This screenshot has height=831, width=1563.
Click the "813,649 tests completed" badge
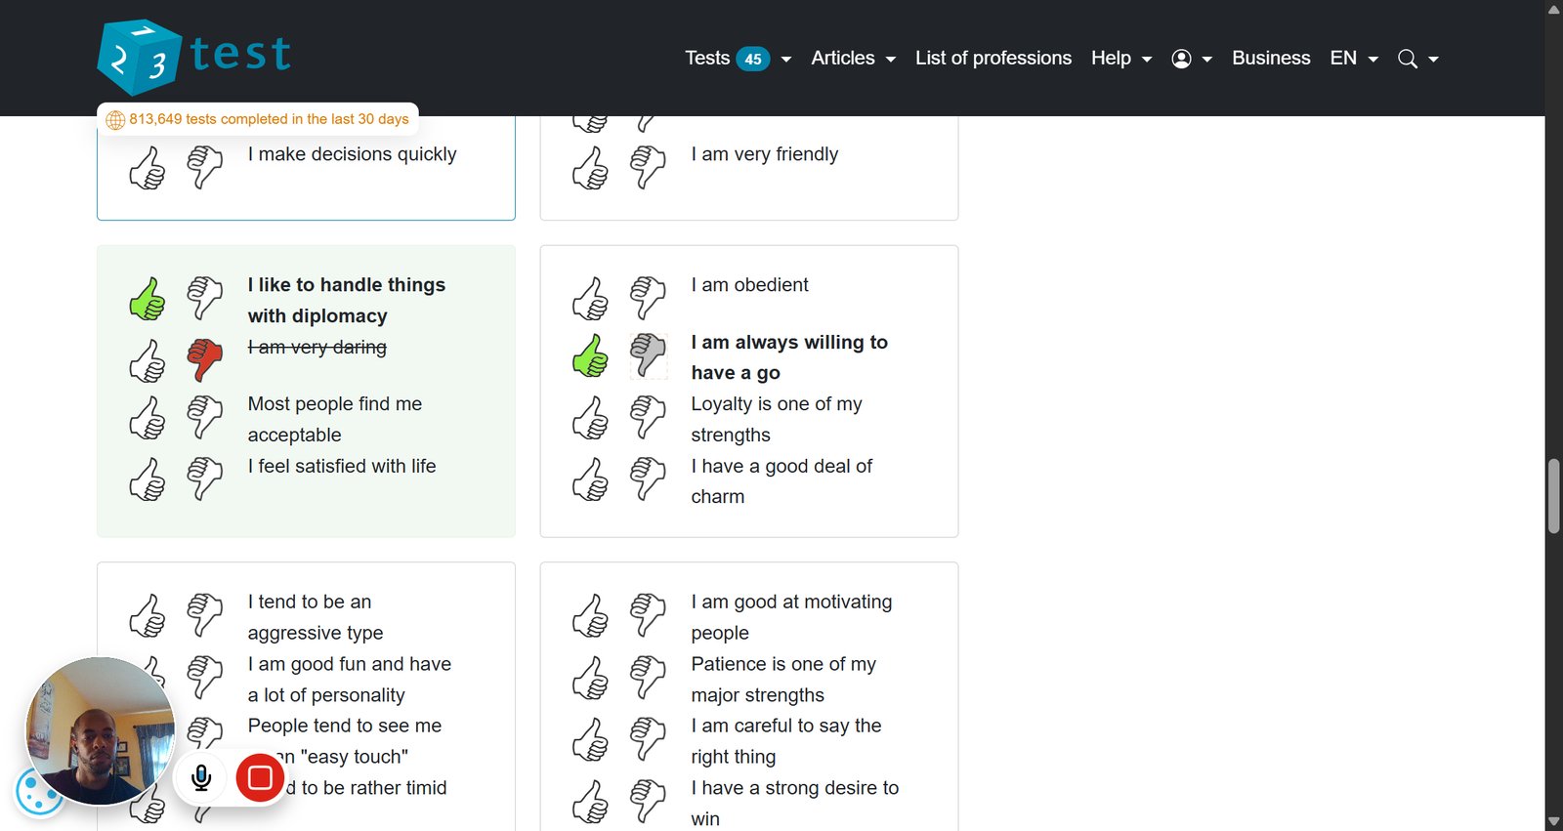258,119
